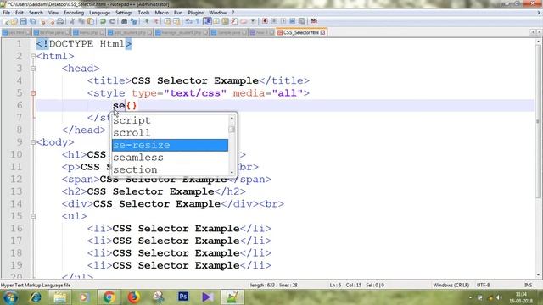
Task: Click the Save All toolbar icon
Action: tap(32, 21)
